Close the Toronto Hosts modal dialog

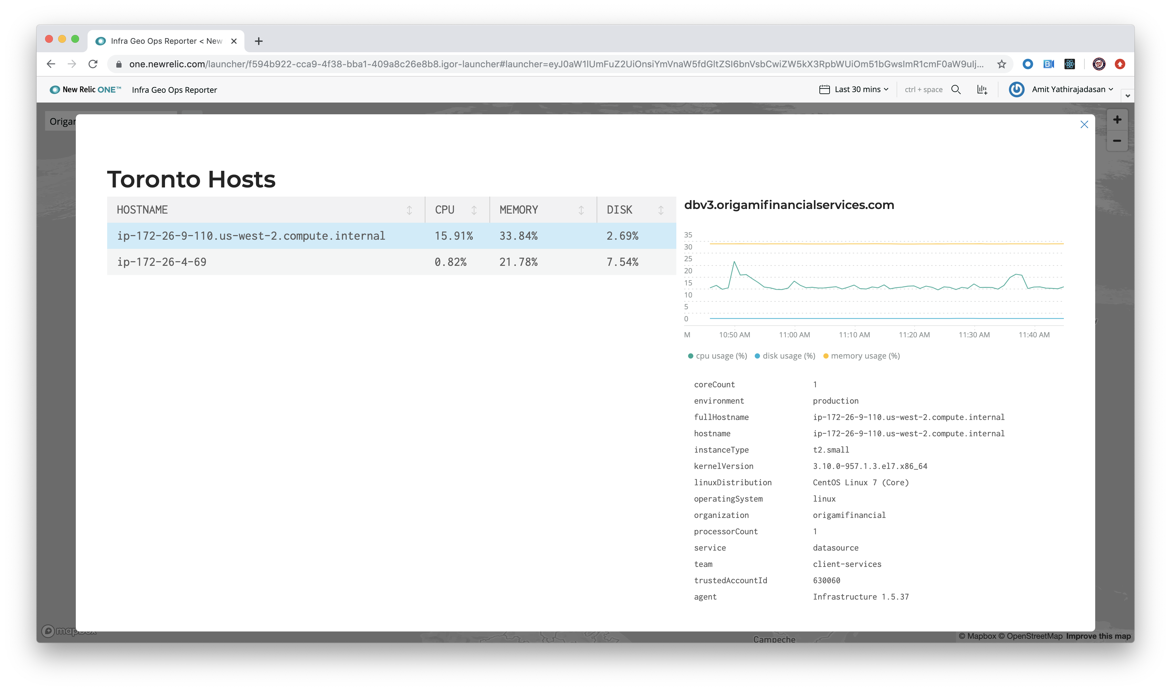tap(1085, 123)
